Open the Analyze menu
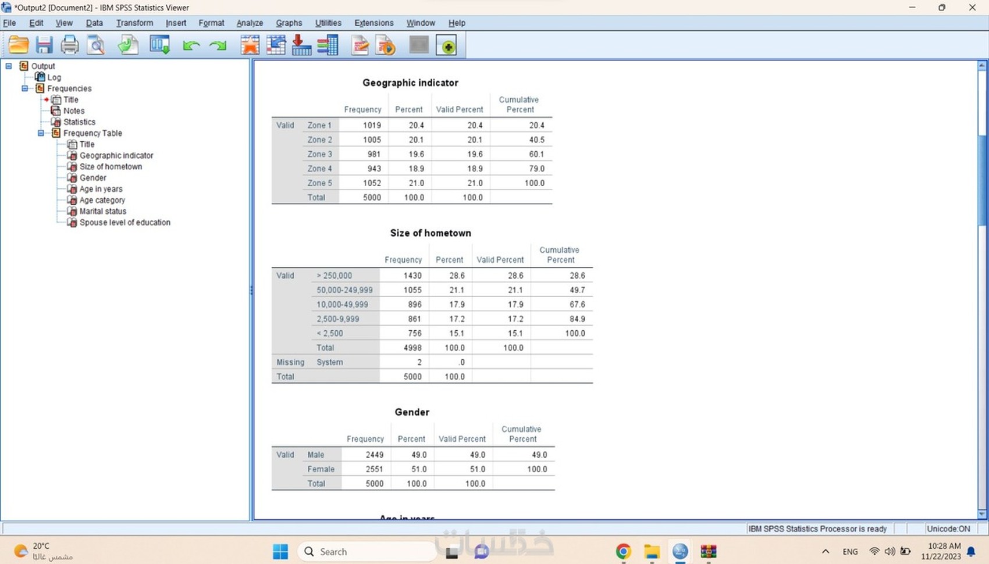Image resolution: width=989 pixels, height=564 pixels. pos(250,23)
